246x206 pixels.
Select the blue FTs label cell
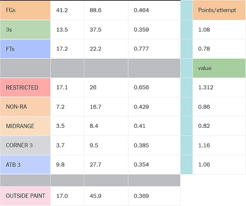click(x=25, y=49)
